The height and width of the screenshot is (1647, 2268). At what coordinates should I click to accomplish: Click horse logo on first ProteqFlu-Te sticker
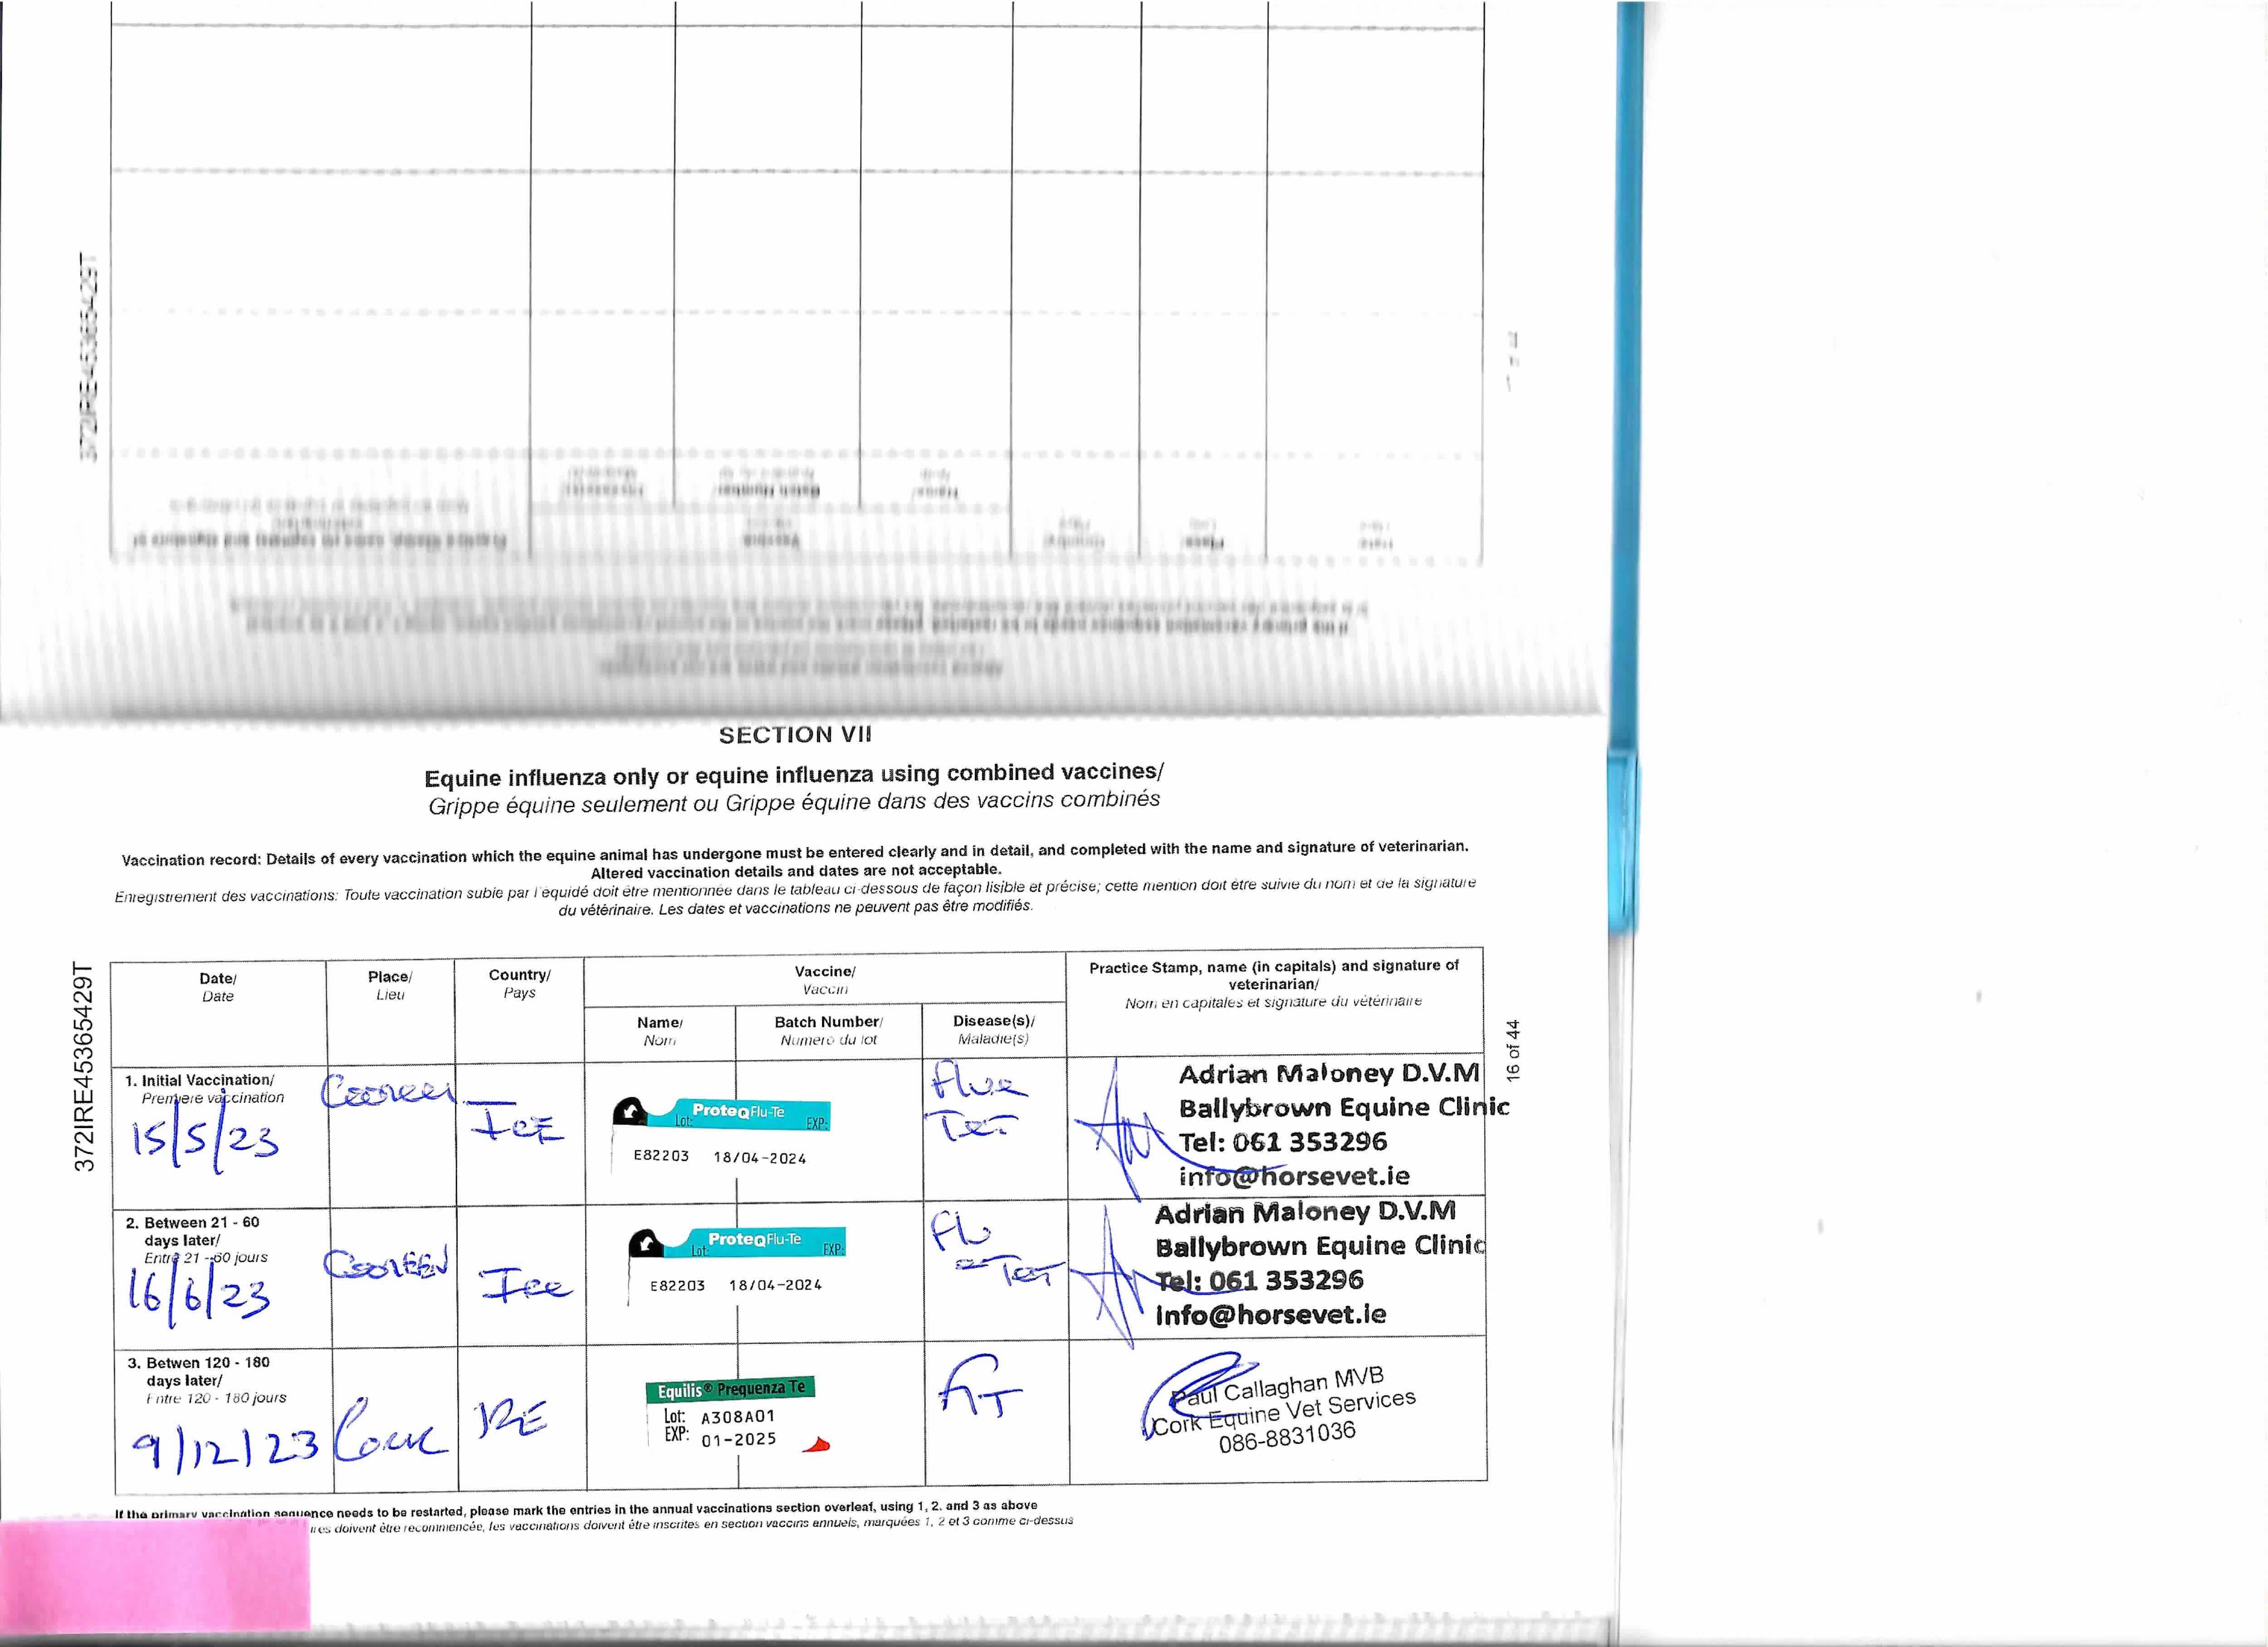click(630, 1112)
